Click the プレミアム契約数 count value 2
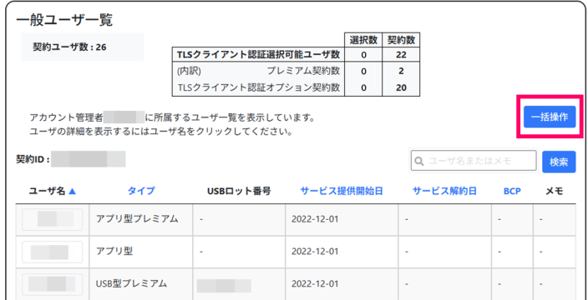 point(401,71)
